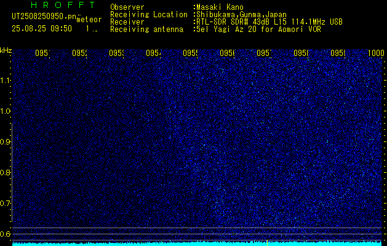Click the 0956 time marker

227,53
